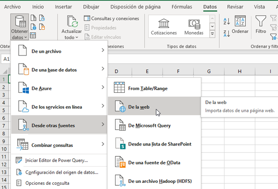The image size is (278, 189).
Task: Select the Datos tab
Action: (x=210, y=7)
